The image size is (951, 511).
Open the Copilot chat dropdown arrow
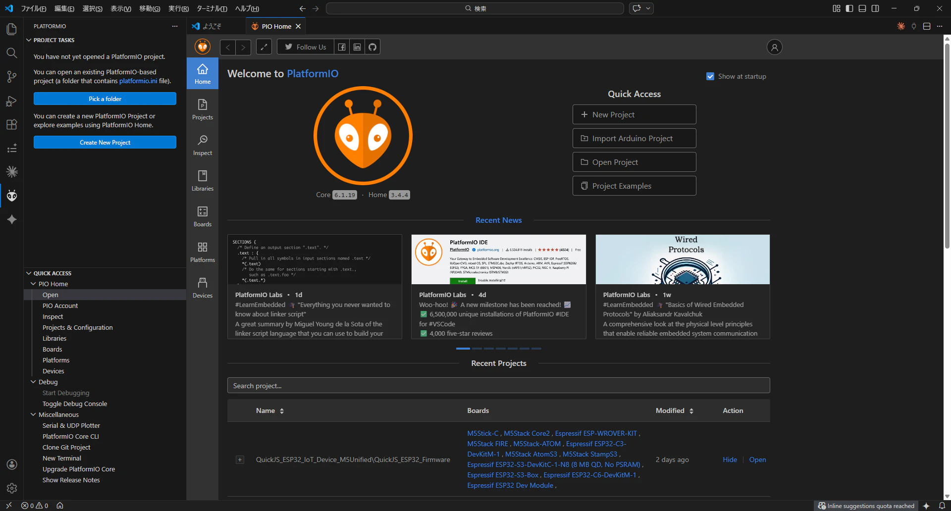(x=648, y=8)
